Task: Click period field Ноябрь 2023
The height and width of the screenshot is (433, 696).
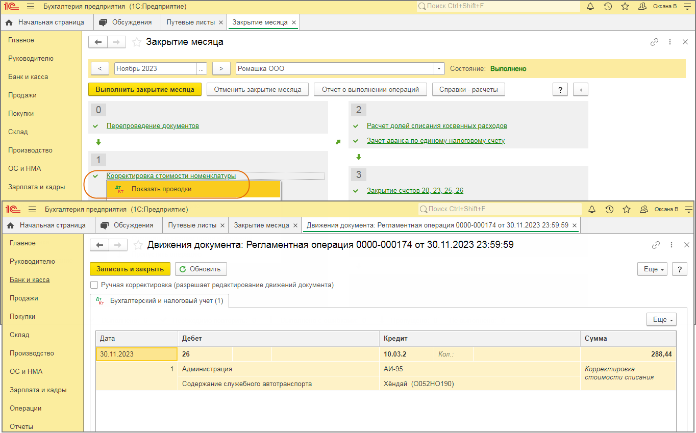Action: click(x=155, y=68)
